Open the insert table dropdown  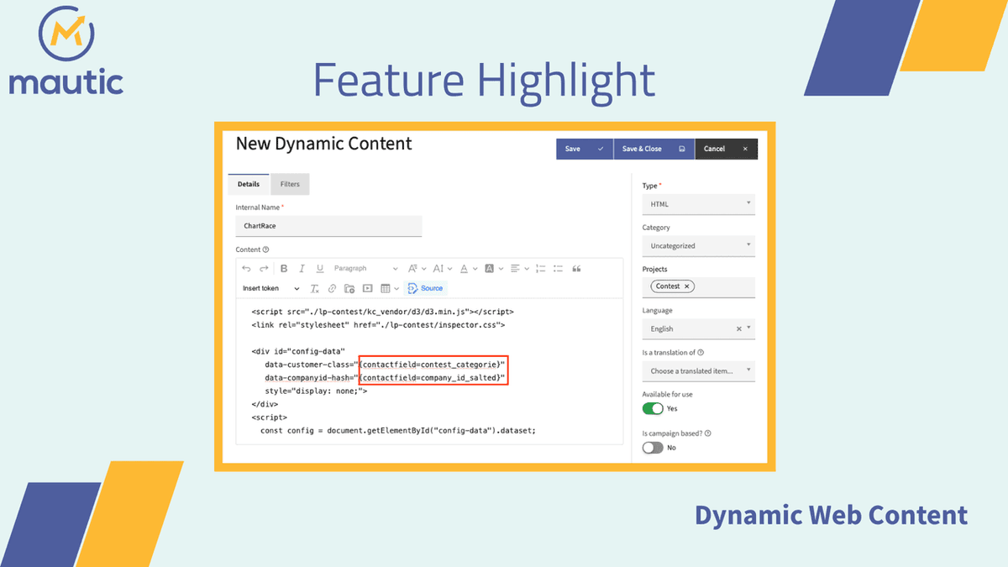(390, 288)
